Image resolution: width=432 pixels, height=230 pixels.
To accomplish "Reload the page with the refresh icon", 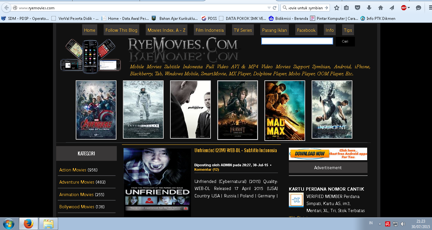I will coord(275,8).
